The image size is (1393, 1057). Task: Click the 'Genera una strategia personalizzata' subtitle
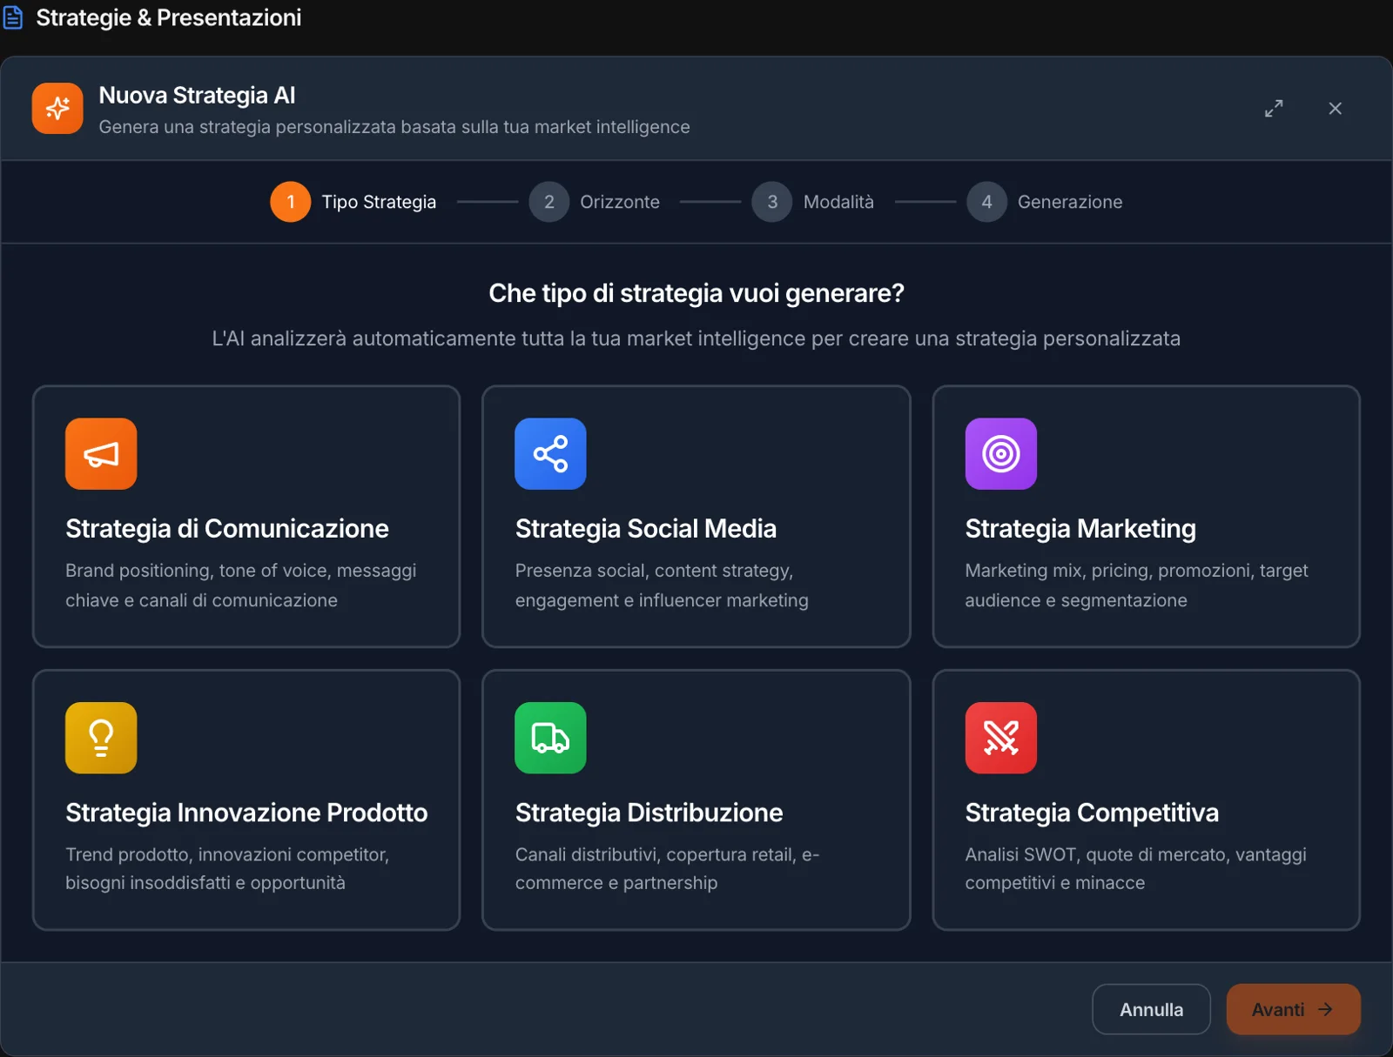click(x=394, y=127)
